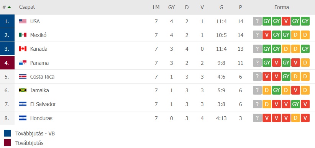Click the Panama flag icon
Screen dimensions: 315x148
tap(23, 63)
